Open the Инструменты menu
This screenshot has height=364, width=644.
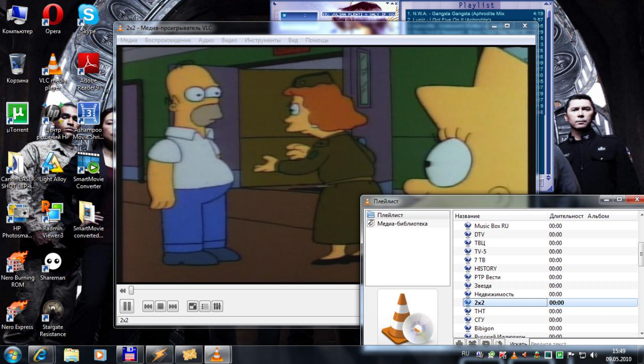(262, 40)
